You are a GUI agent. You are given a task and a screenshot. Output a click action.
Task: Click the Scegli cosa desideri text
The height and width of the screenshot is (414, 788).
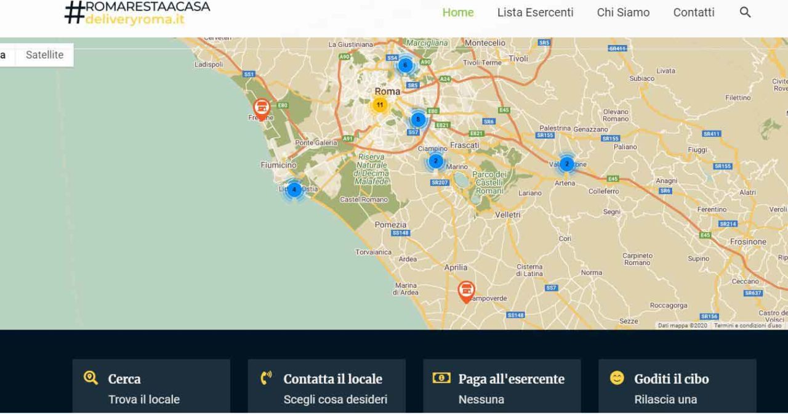pos(336,399)
